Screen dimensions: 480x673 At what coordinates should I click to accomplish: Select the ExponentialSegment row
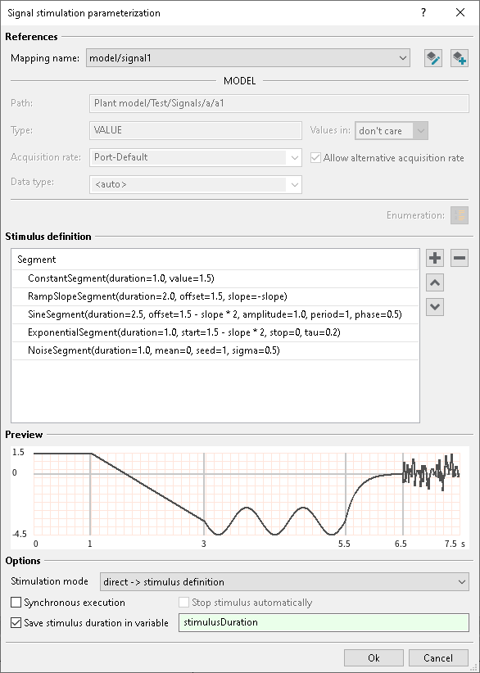tap(215, 332)
